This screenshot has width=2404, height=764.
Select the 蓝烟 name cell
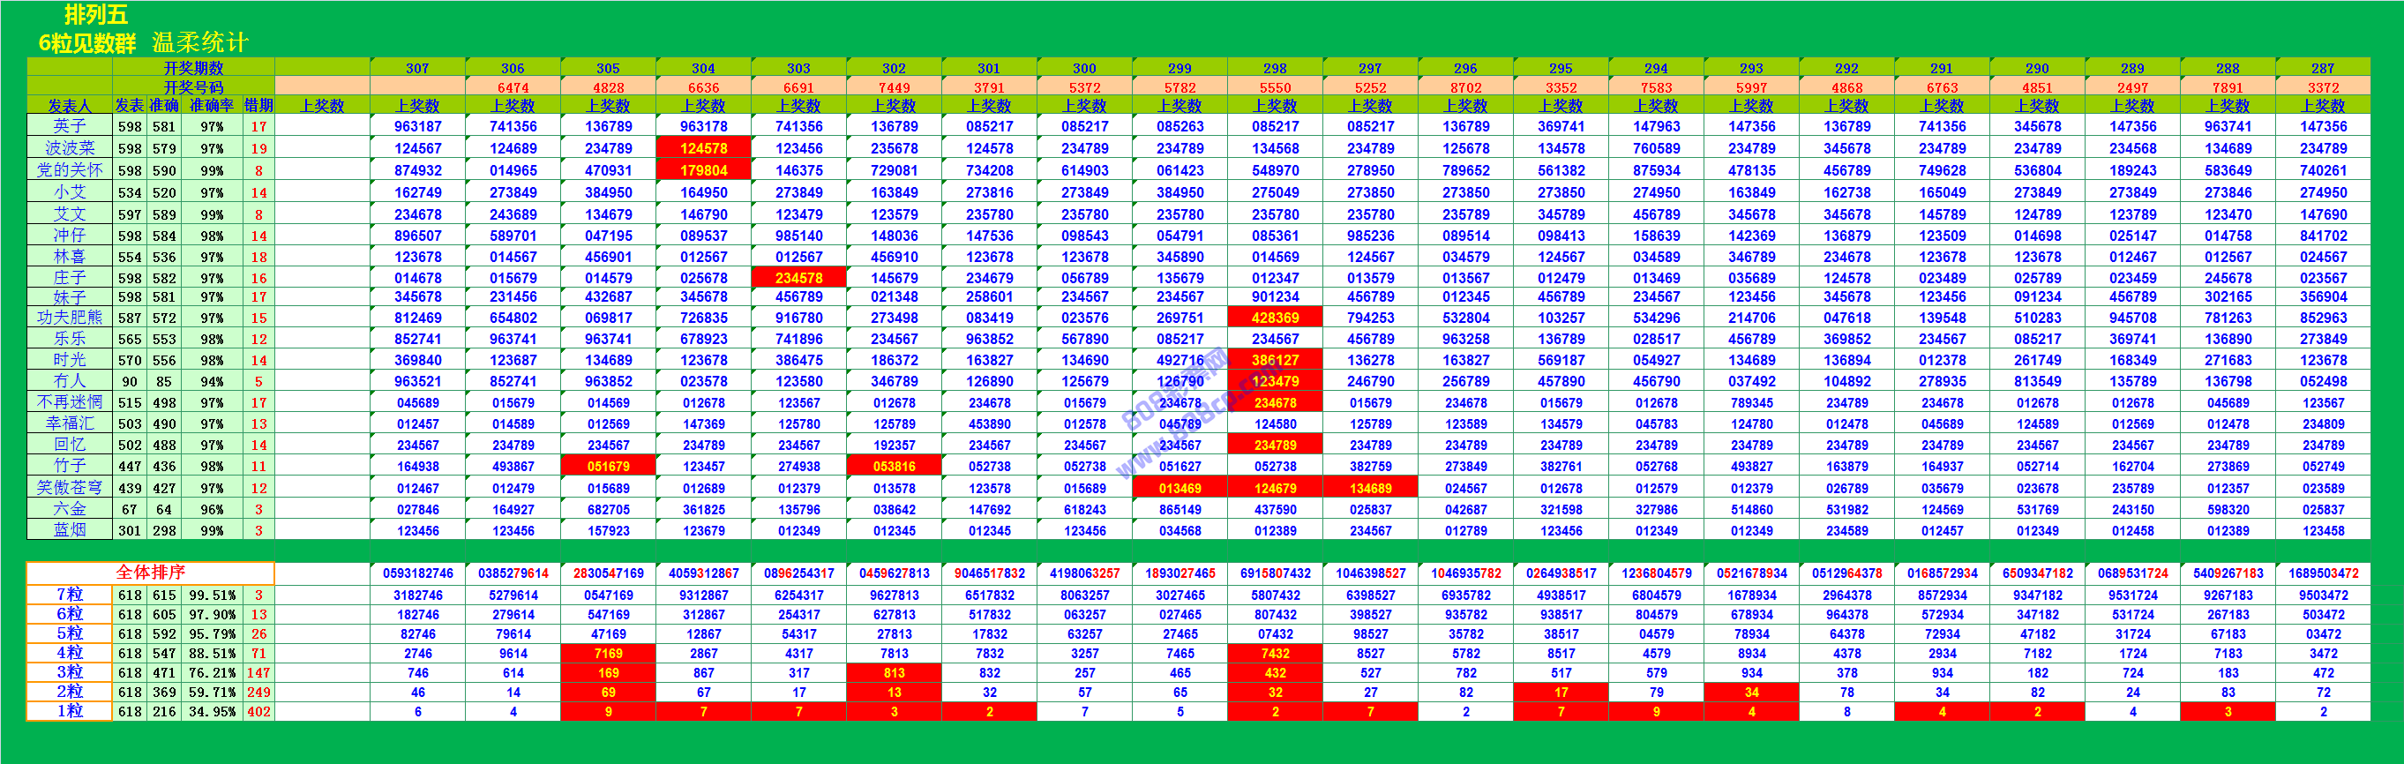69,530
